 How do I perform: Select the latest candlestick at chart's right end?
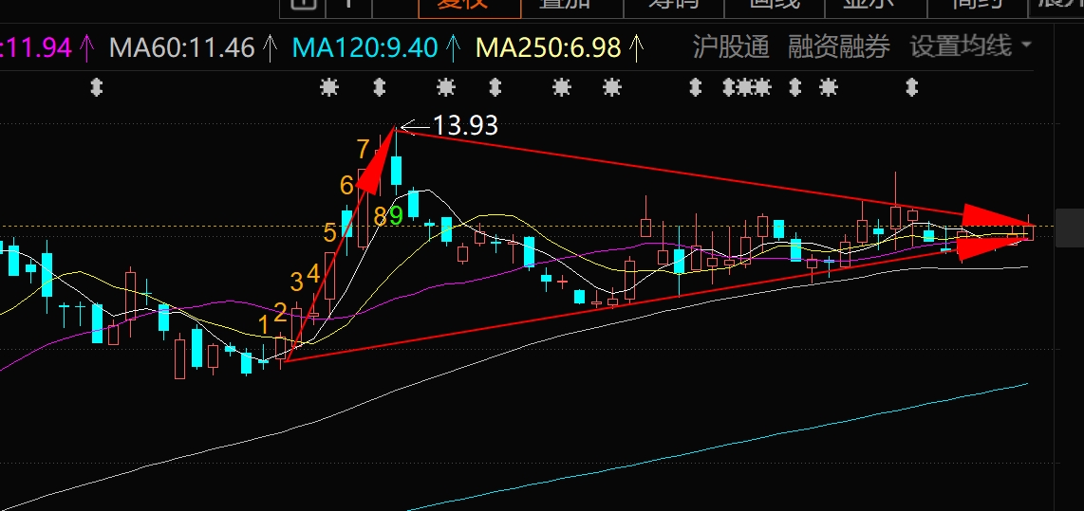pyautogui.click(x=1029, y=230)
